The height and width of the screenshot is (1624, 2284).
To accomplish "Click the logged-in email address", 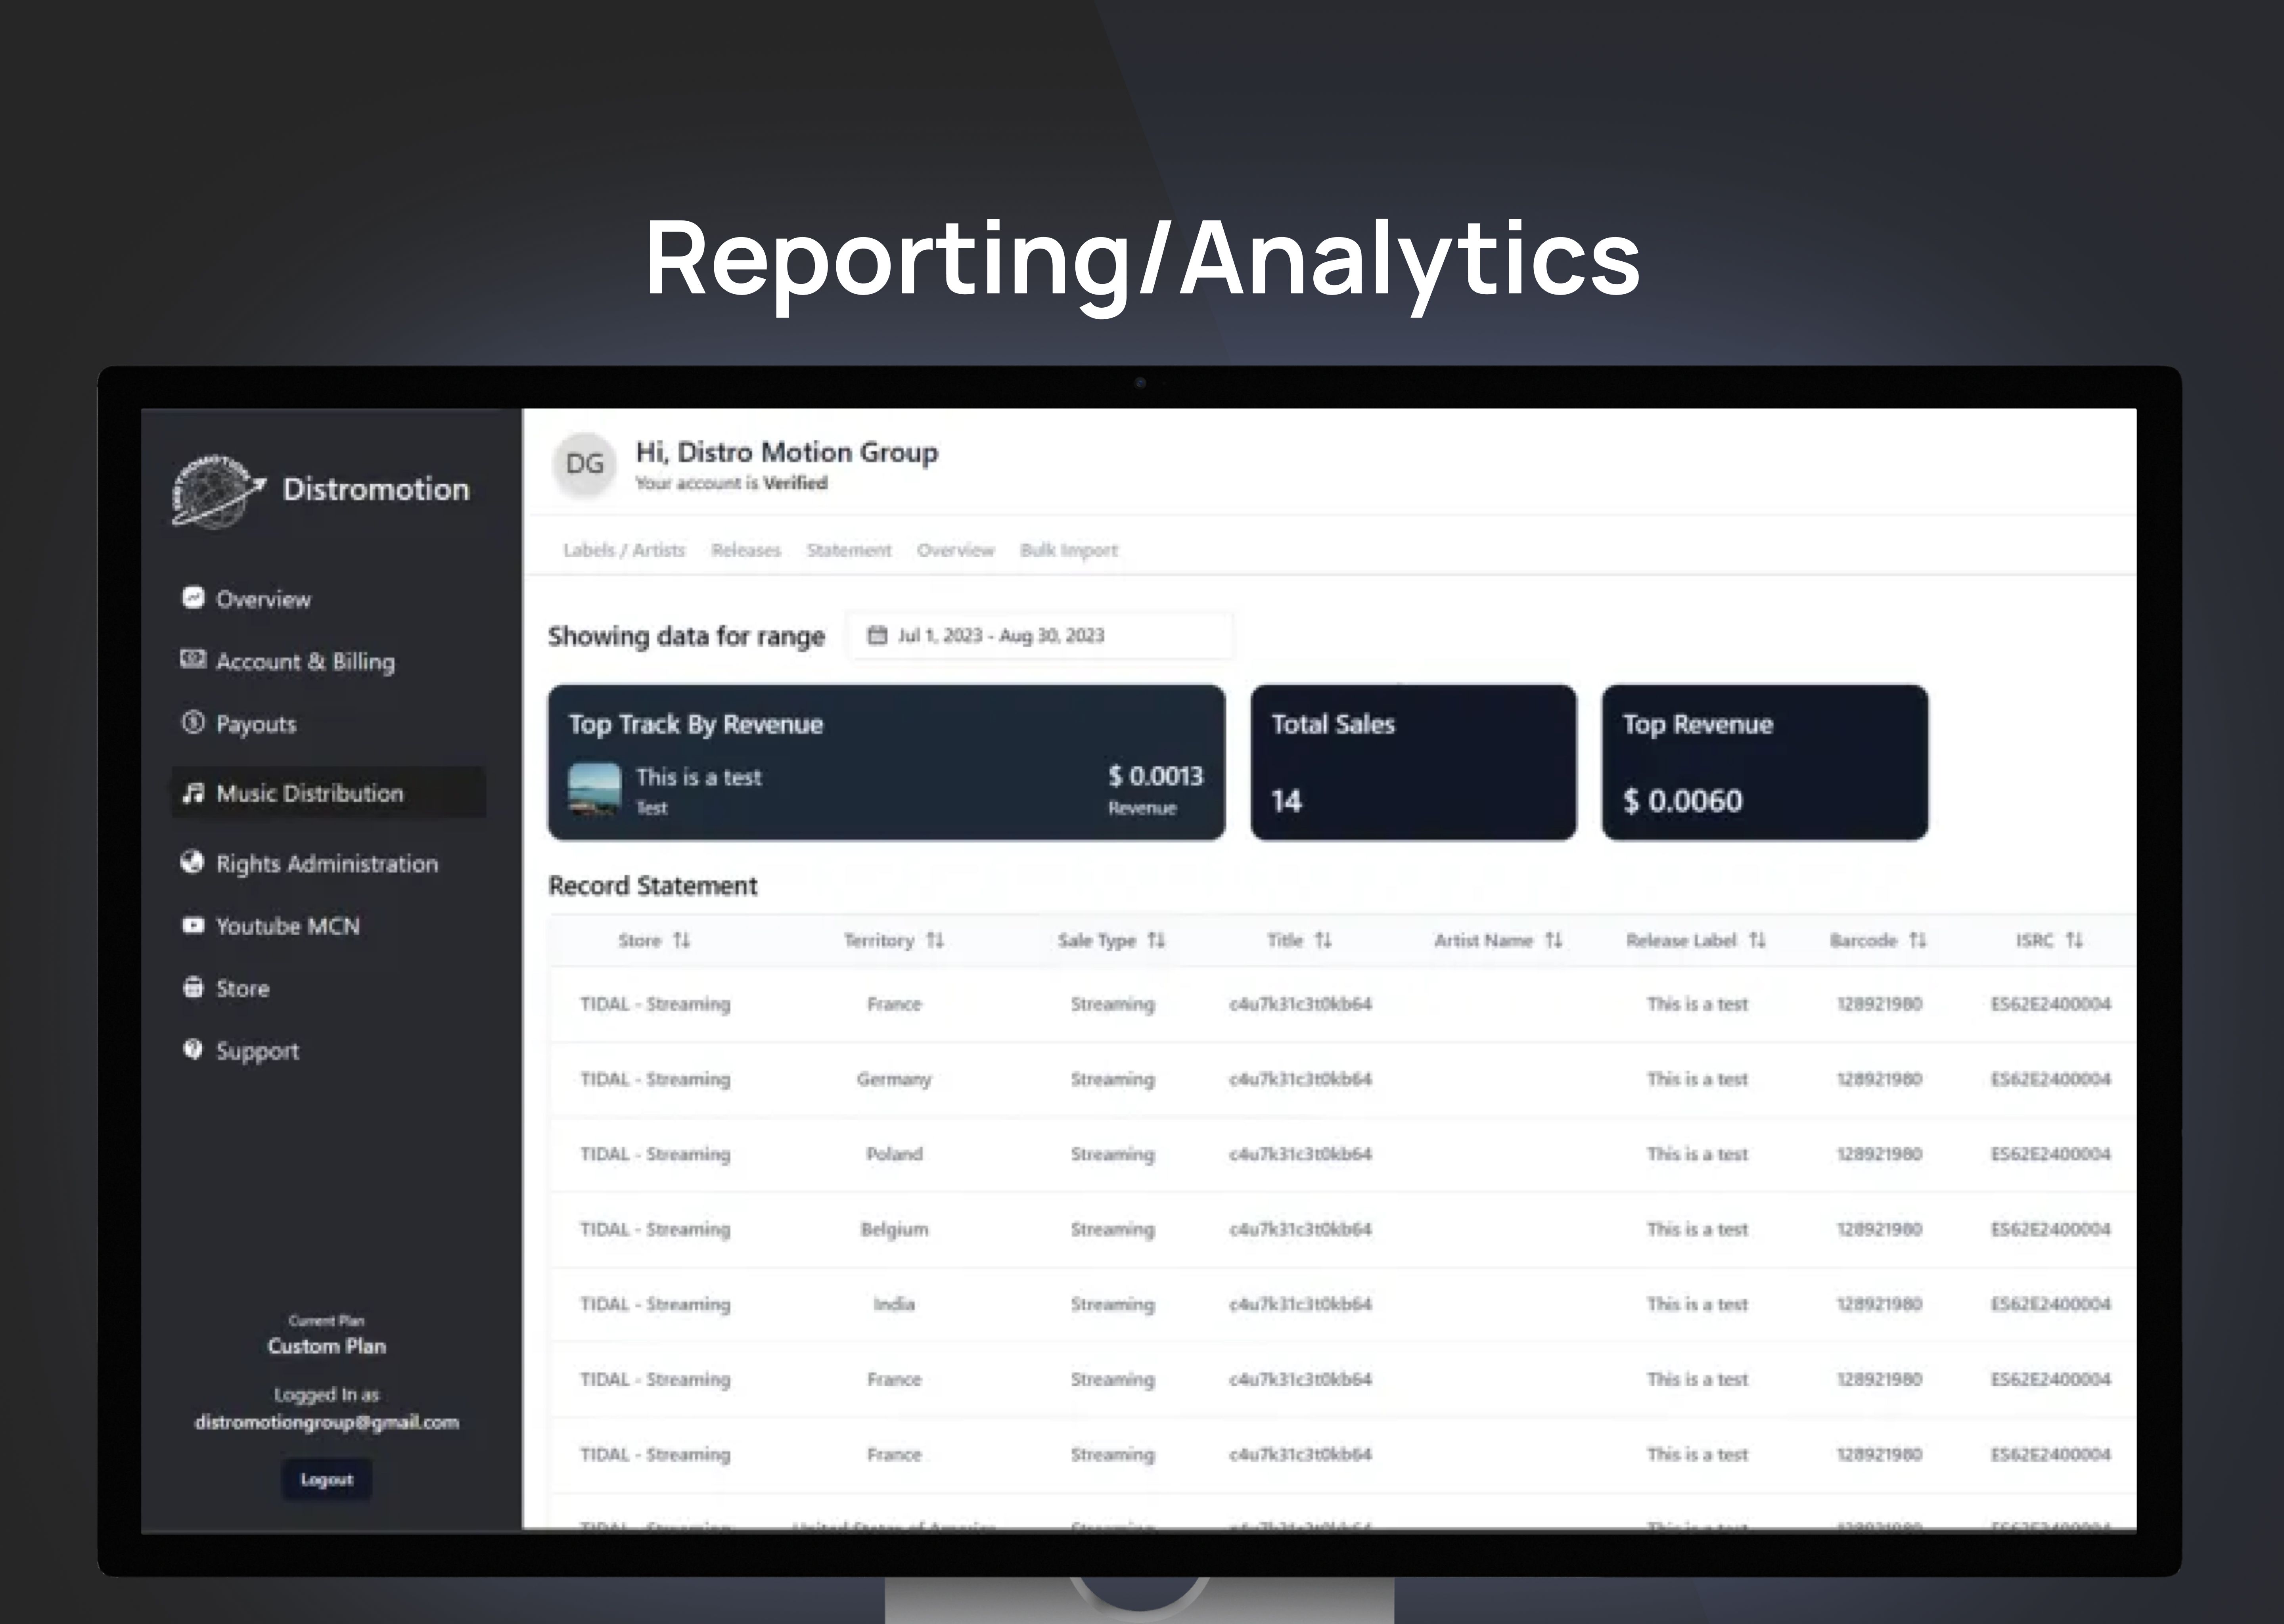I will (327, 1422).
